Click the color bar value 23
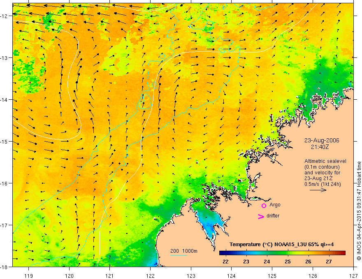The width and height of the screenshot is (362, 279). tap(246, 261)
